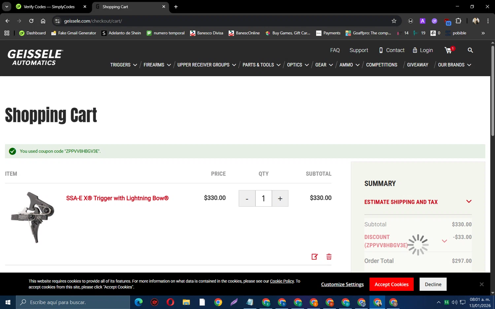Click the Geissele Automatics logo
The height and width of the screenshot is (309, 495).
click(35, 58)
